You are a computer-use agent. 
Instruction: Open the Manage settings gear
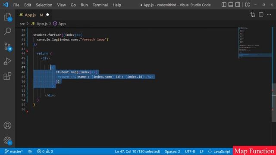[x=7, y=141]
